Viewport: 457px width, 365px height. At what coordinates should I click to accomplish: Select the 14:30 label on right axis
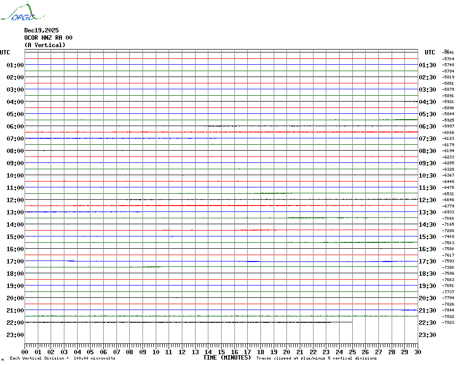[428, 225]
